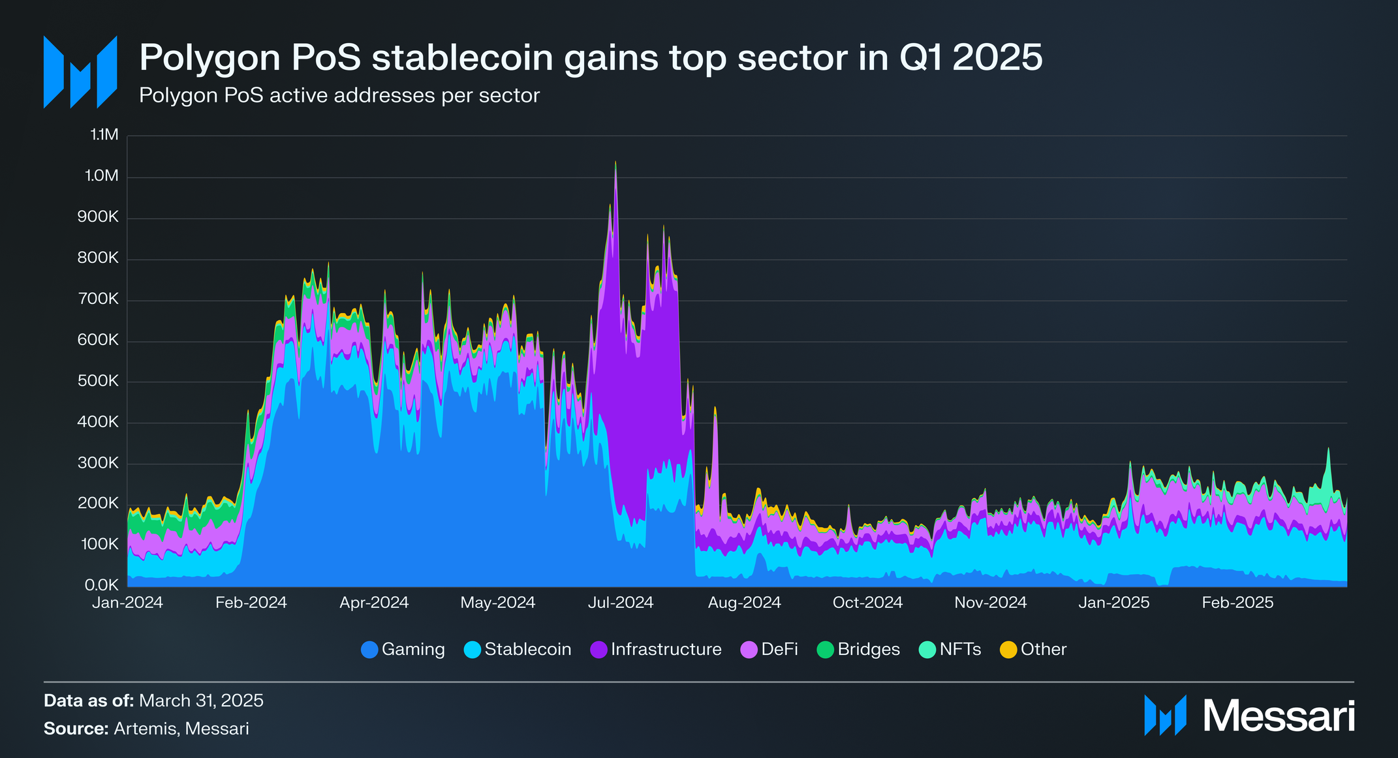Click the 'Source: Artemis, Messari' text

146,729
